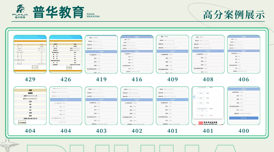This screenshot has height=152, width=274.
Task: Open the score screenshot labeled 406
Action: pos(244,54)
